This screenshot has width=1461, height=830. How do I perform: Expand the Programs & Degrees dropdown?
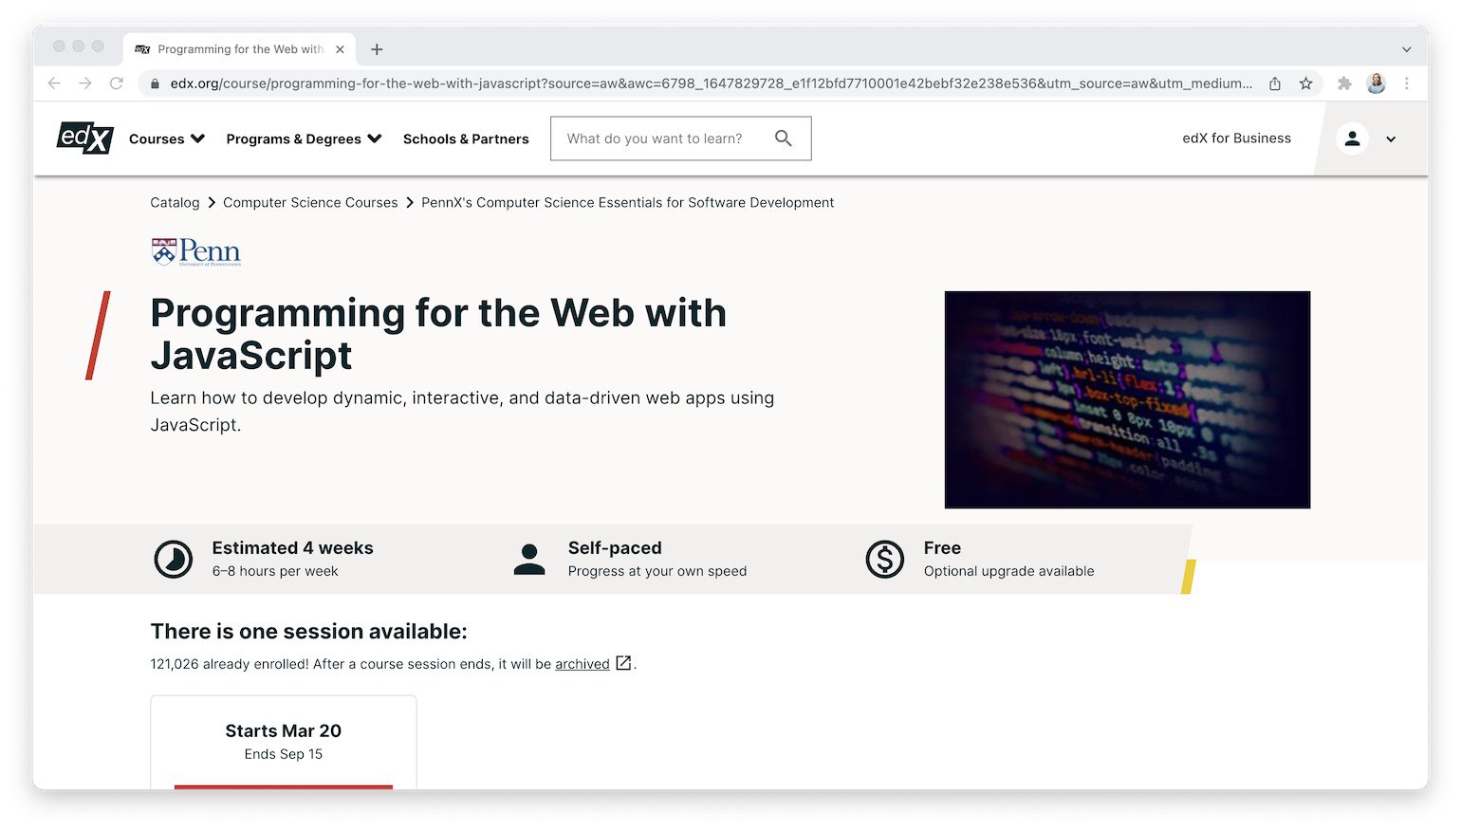pos(302,138)
